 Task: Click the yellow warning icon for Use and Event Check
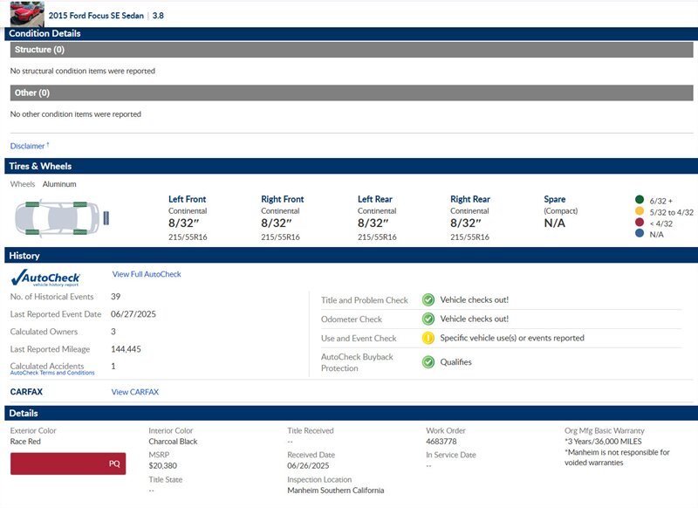428,338
